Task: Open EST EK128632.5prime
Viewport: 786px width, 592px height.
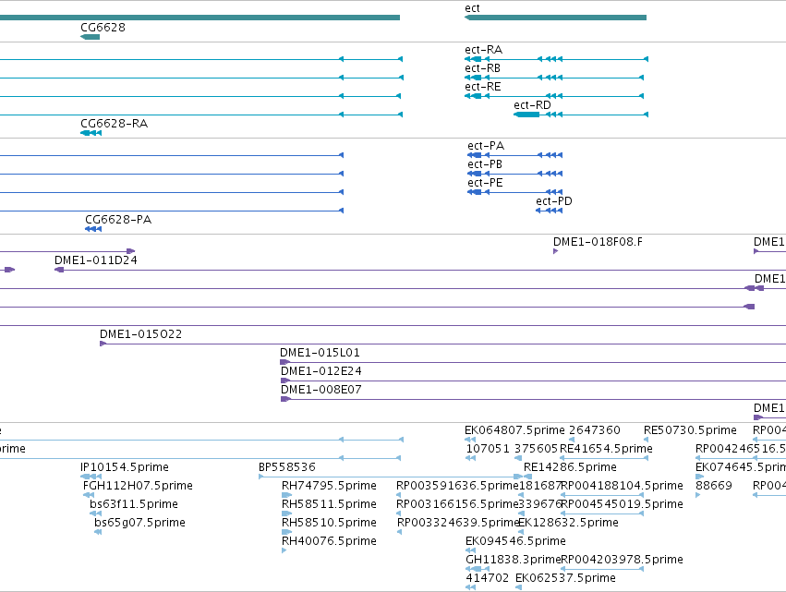Action: [568, 523]
